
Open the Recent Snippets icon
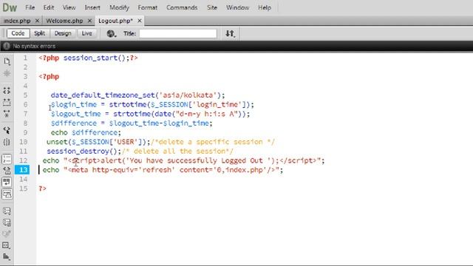coord(7,245)
